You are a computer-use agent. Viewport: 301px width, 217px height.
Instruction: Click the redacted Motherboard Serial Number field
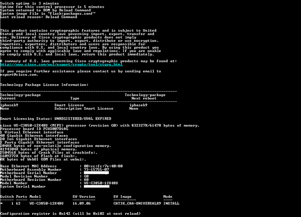96,173
